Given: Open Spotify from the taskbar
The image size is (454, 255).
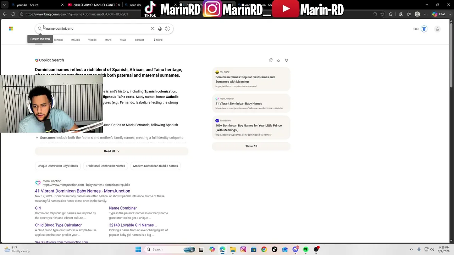Looking at the screenshot, I should (306, 249).
